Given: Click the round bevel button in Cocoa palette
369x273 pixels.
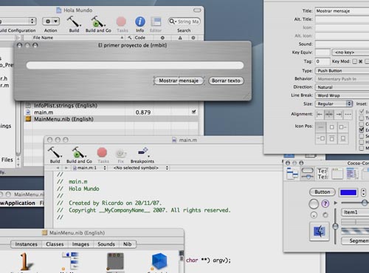Looking at the screenshot, I should [x=314, y=204].
